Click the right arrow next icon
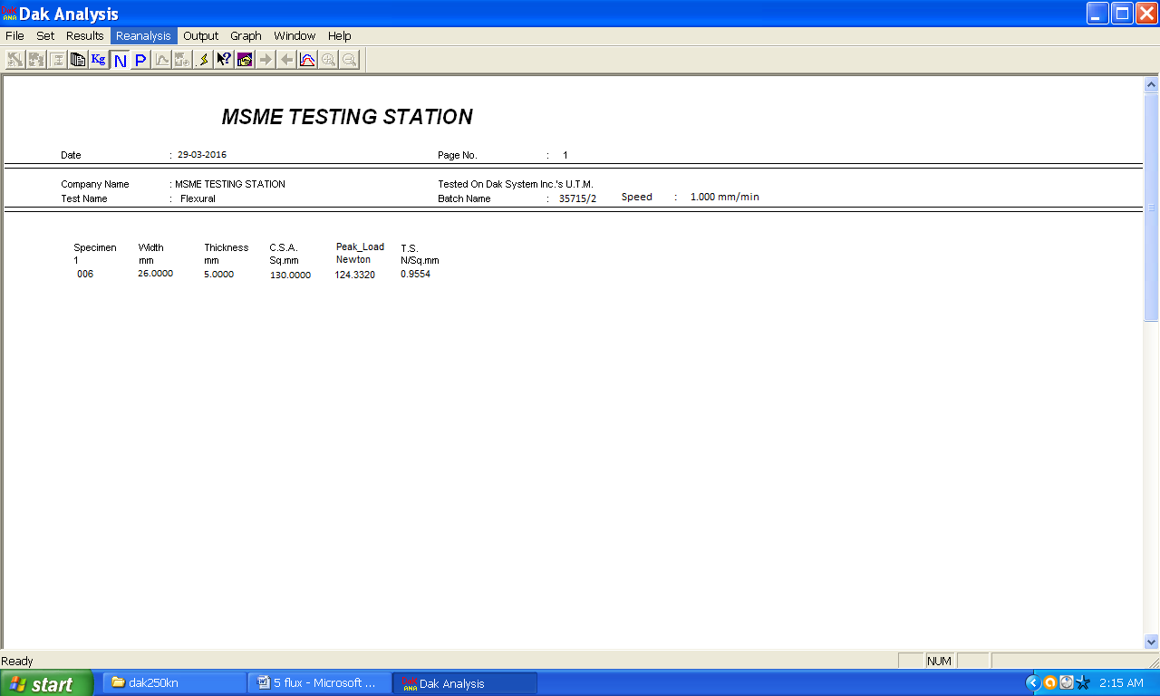 point(266,60)
